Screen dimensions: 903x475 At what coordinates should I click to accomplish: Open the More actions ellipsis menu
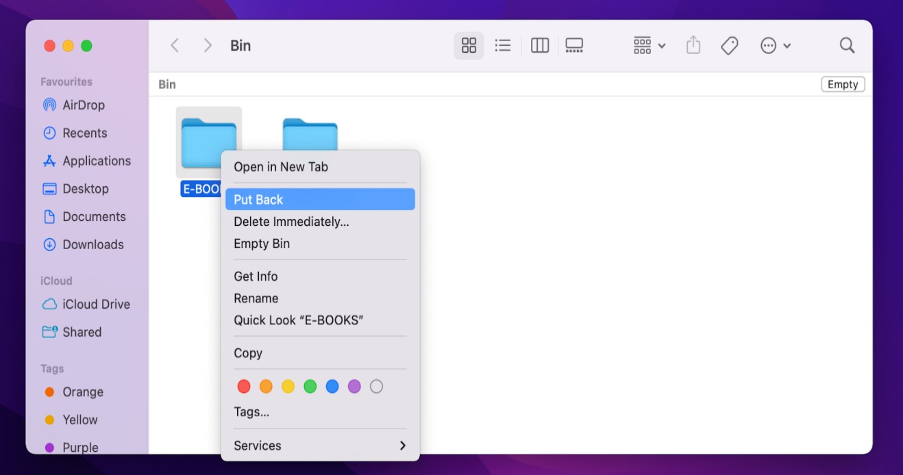pos(776,46)
